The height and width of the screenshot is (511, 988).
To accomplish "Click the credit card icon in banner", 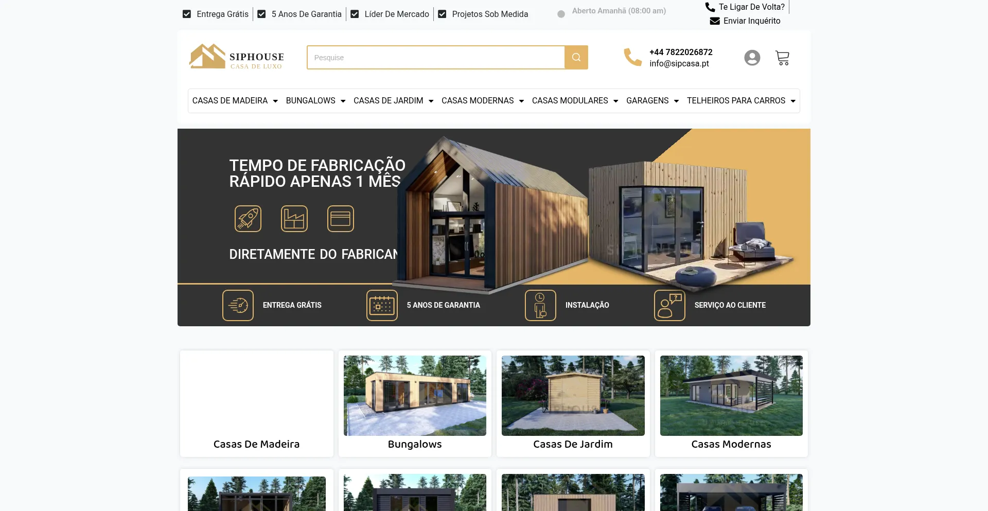I will click(x=341, y=219).
